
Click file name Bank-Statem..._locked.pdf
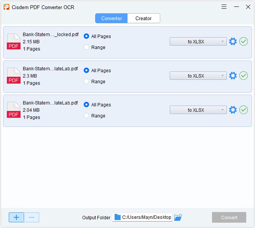coord(51,35)
